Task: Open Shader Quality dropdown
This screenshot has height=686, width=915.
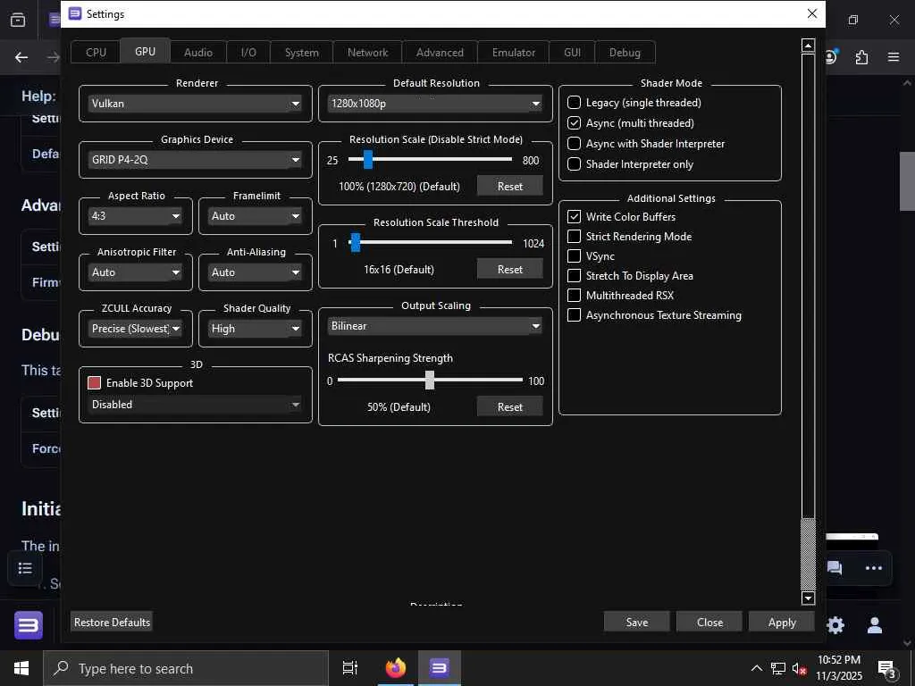Action: pyautogui.click(x=256, y=329)
